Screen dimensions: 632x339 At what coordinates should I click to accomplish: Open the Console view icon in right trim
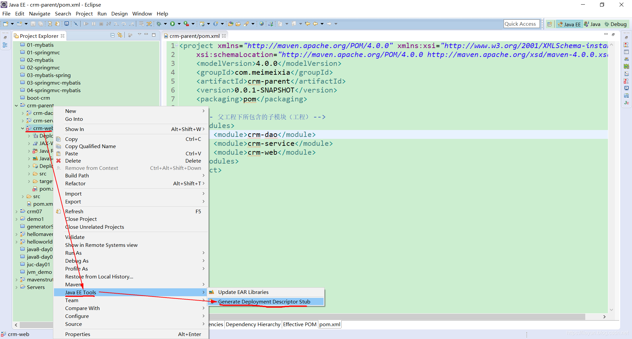coord(626,88)
